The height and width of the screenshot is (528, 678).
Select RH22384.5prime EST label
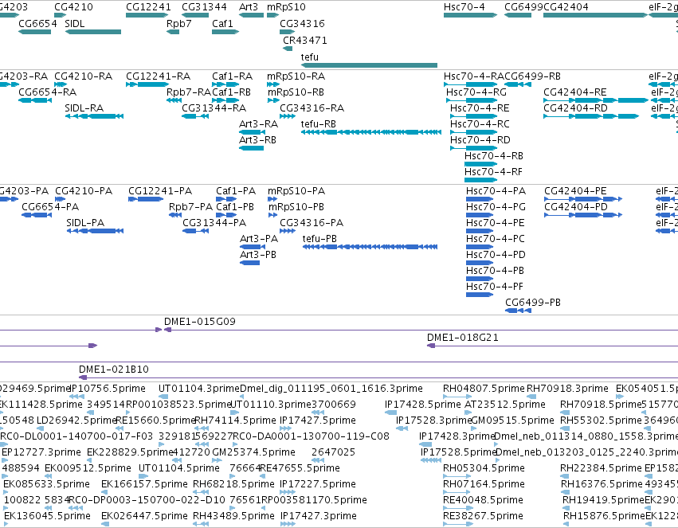pos(601,468)
